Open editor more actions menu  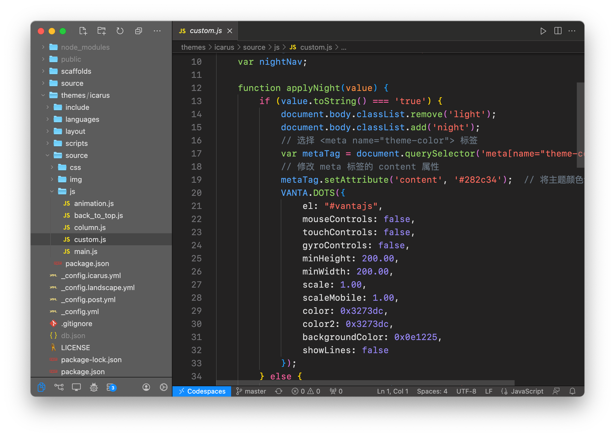[x=572, y=31]
